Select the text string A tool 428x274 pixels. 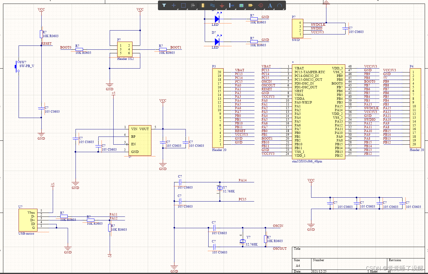[270, 5]
